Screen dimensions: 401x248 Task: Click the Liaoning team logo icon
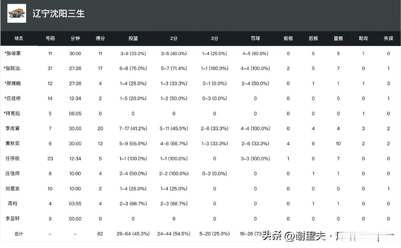pos(17,13)
